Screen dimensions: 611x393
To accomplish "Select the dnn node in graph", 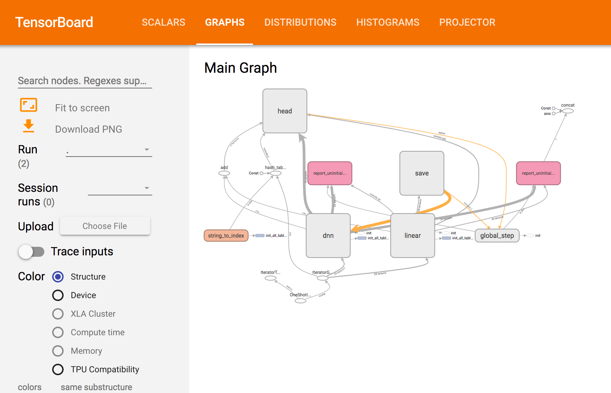I will click(328, 235).
